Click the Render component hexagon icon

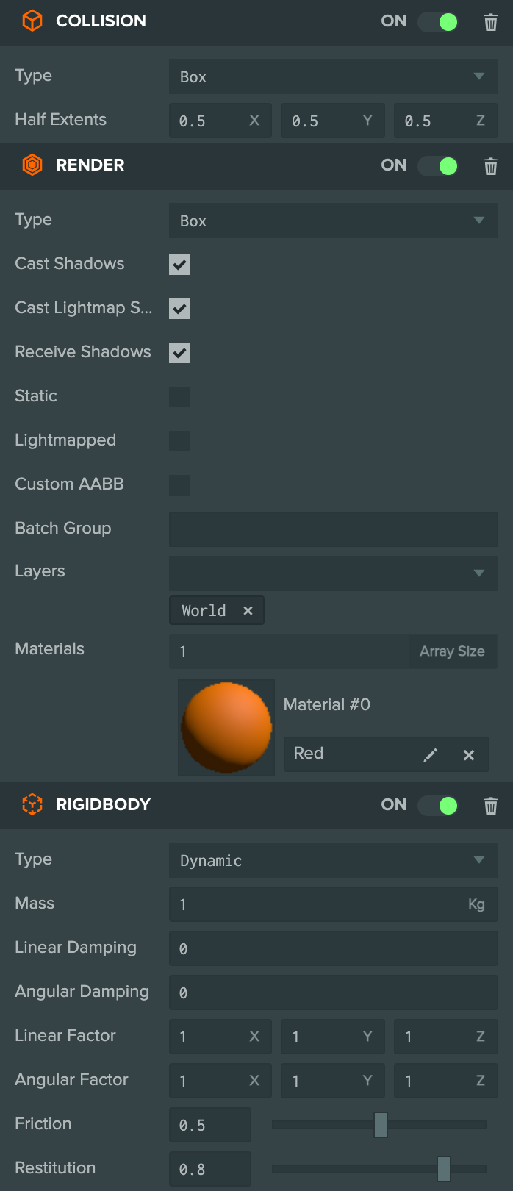coord(32,165)
